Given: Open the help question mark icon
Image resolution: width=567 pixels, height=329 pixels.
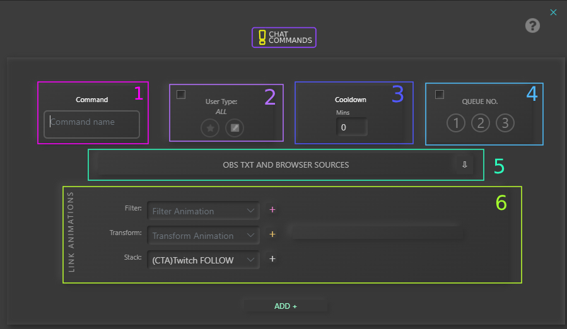Looking at the screenshot, I should coord(532,26).
